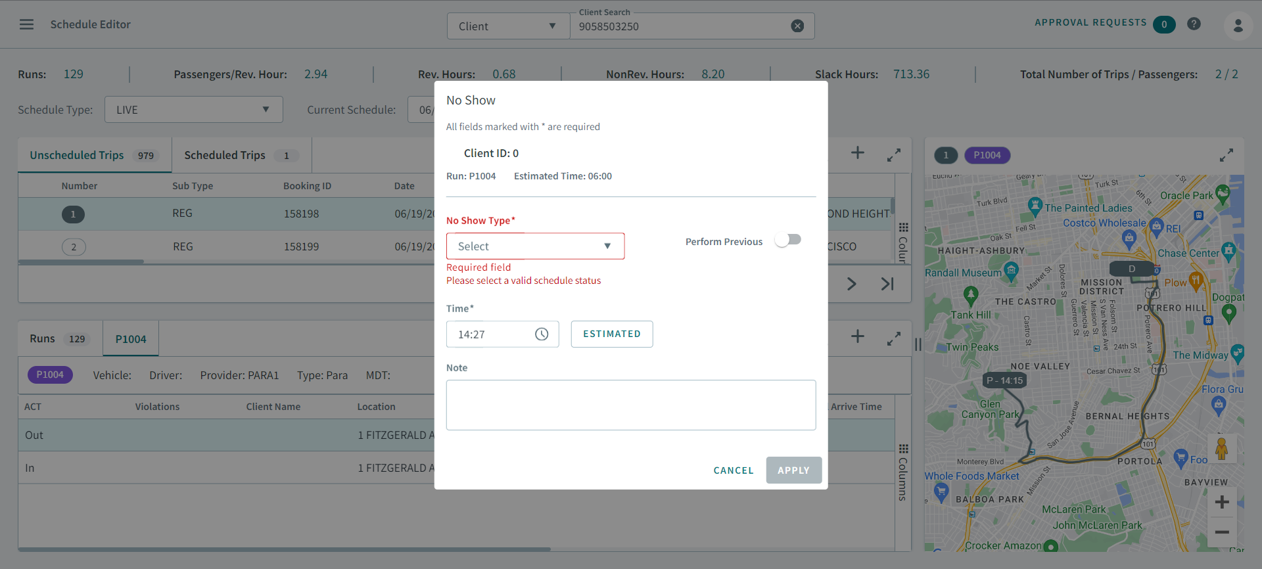The width and height of the screenshot is (1262, 569).
Task: Click The Painted Ladies map pin
Action: [1035, 206]
